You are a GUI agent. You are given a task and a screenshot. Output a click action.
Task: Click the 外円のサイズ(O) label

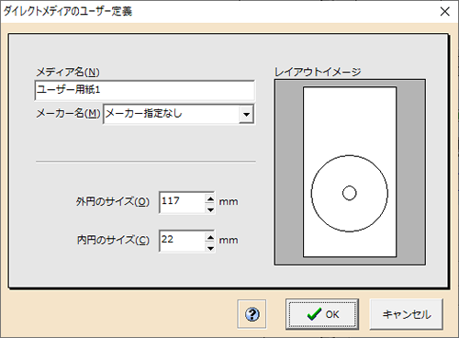coord(113,201)
